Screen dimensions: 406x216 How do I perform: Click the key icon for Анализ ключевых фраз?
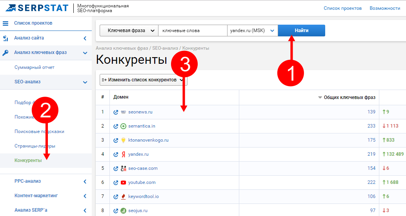[5, 53]
